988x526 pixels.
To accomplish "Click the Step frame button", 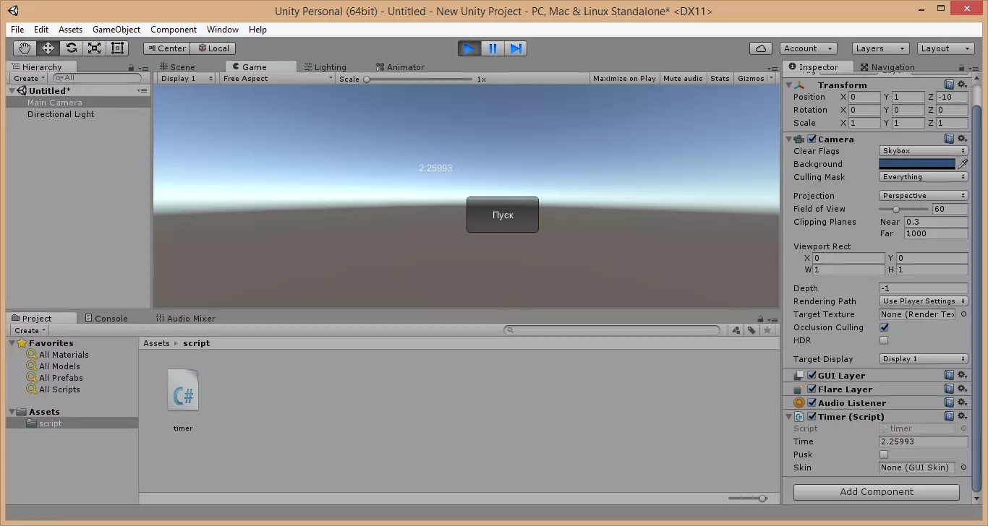I will pyautogui.click(x=516, y=48).
